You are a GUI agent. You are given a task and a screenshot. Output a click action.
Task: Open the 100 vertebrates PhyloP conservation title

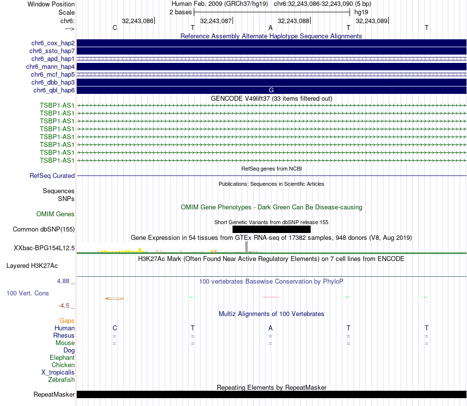click(271, 282)
